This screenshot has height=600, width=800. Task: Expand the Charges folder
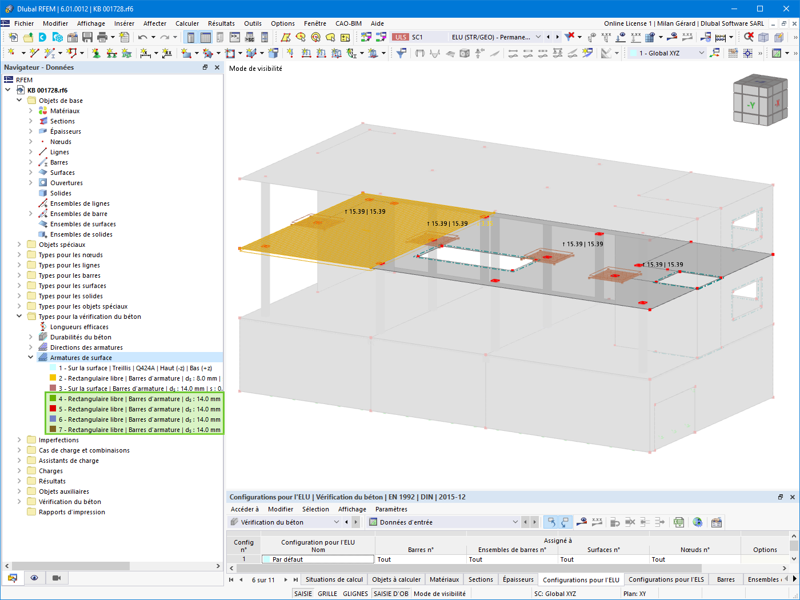point(19,470)
